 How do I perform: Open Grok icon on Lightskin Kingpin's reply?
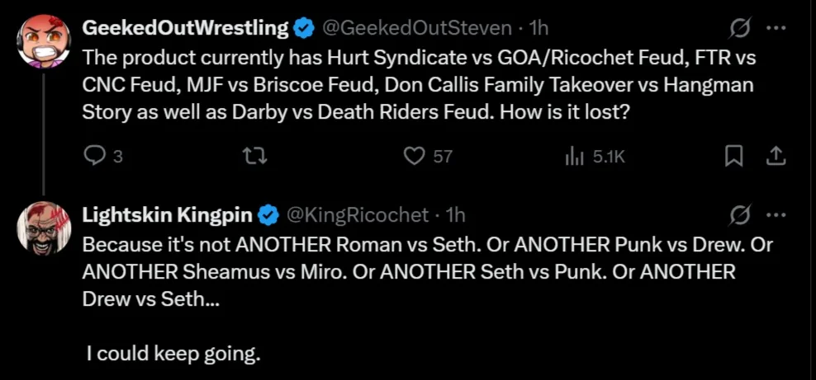740,215
